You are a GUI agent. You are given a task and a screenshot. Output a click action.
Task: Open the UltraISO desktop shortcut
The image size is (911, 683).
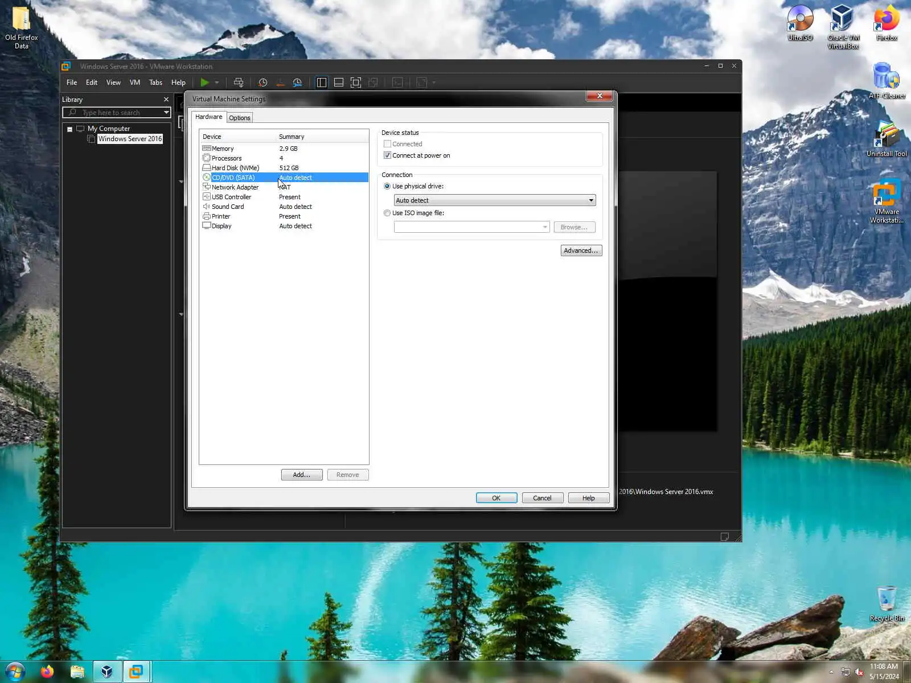800,23
